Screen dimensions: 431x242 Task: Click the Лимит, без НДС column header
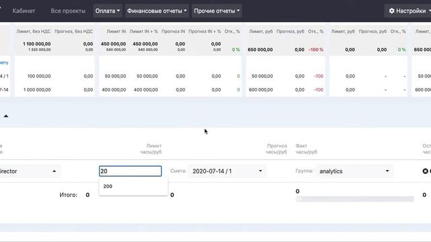click(34, 32)
